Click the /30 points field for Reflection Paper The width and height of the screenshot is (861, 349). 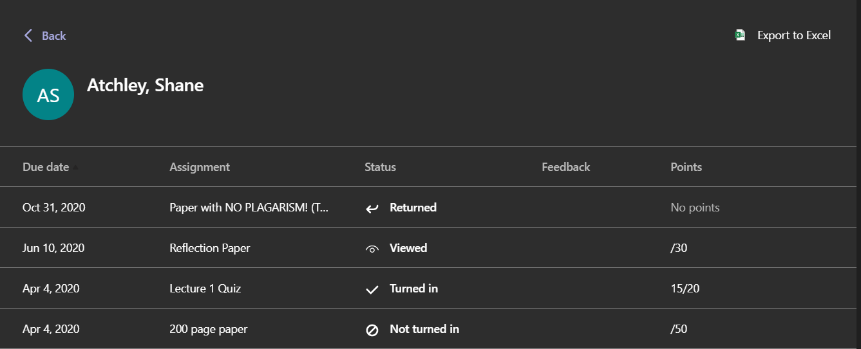(x=679, y=248)
